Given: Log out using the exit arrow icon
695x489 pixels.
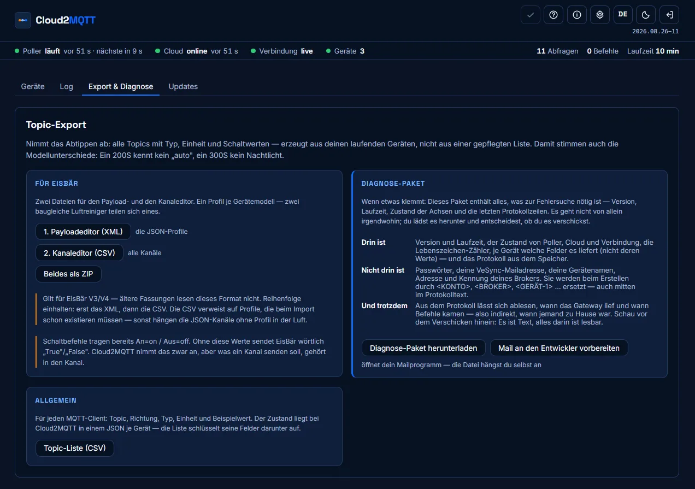Looking at the screenshot, I should (669, 15).
